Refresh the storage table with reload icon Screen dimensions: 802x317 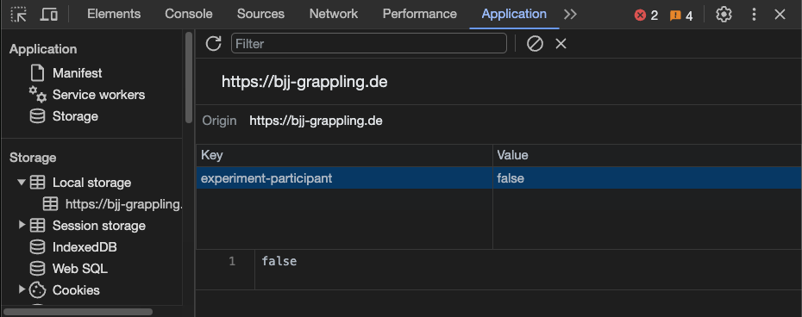point(213,43)
